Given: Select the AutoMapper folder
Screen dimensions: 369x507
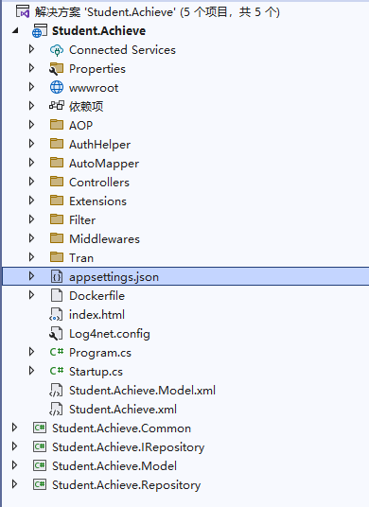Looking at the screenshot, I should click(104, 164).
